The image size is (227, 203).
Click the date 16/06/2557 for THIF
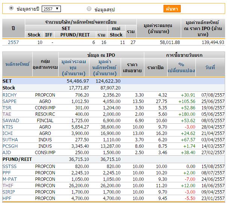(213, 185)
